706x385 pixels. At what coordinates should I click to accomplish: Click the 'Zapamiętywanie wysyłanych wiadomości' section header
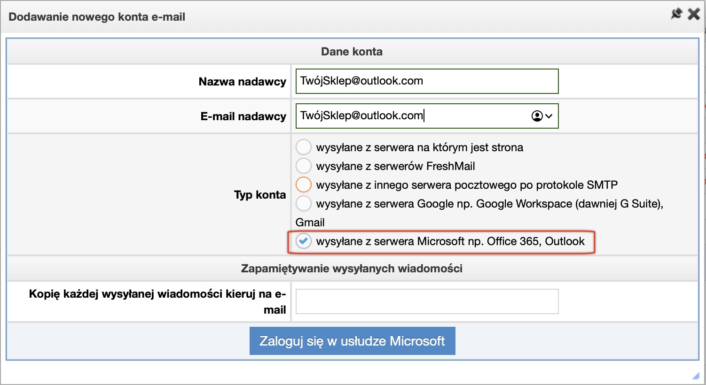(352, 269)
